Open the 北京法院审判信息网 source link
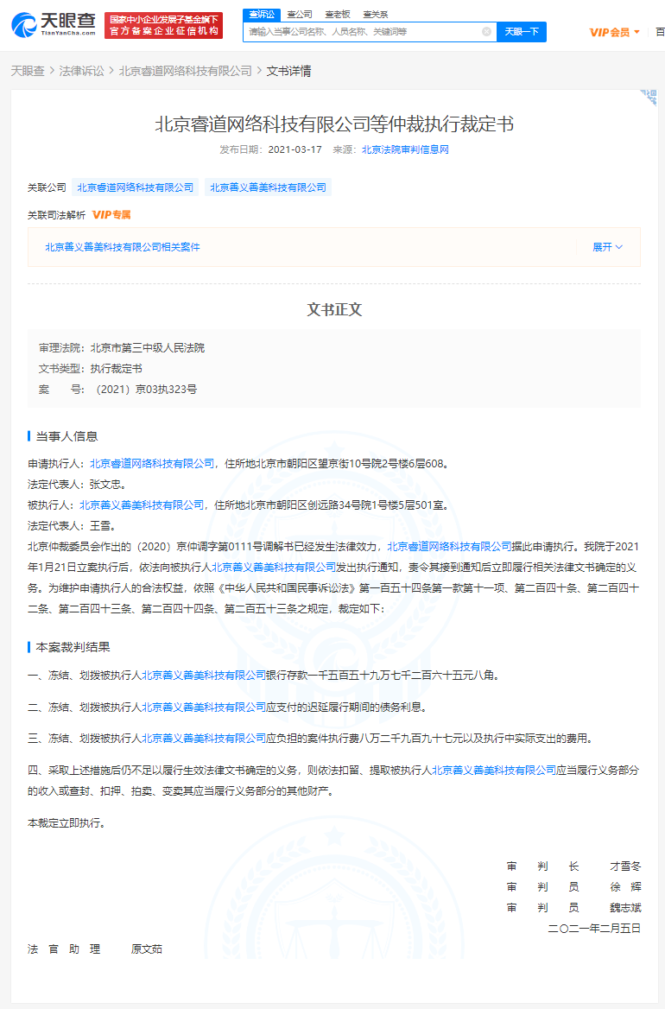 click(x=405, y=149)
